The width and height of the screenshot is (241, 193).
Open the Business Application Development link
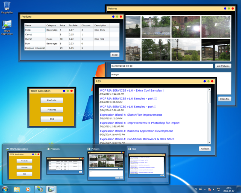[136, 131]
